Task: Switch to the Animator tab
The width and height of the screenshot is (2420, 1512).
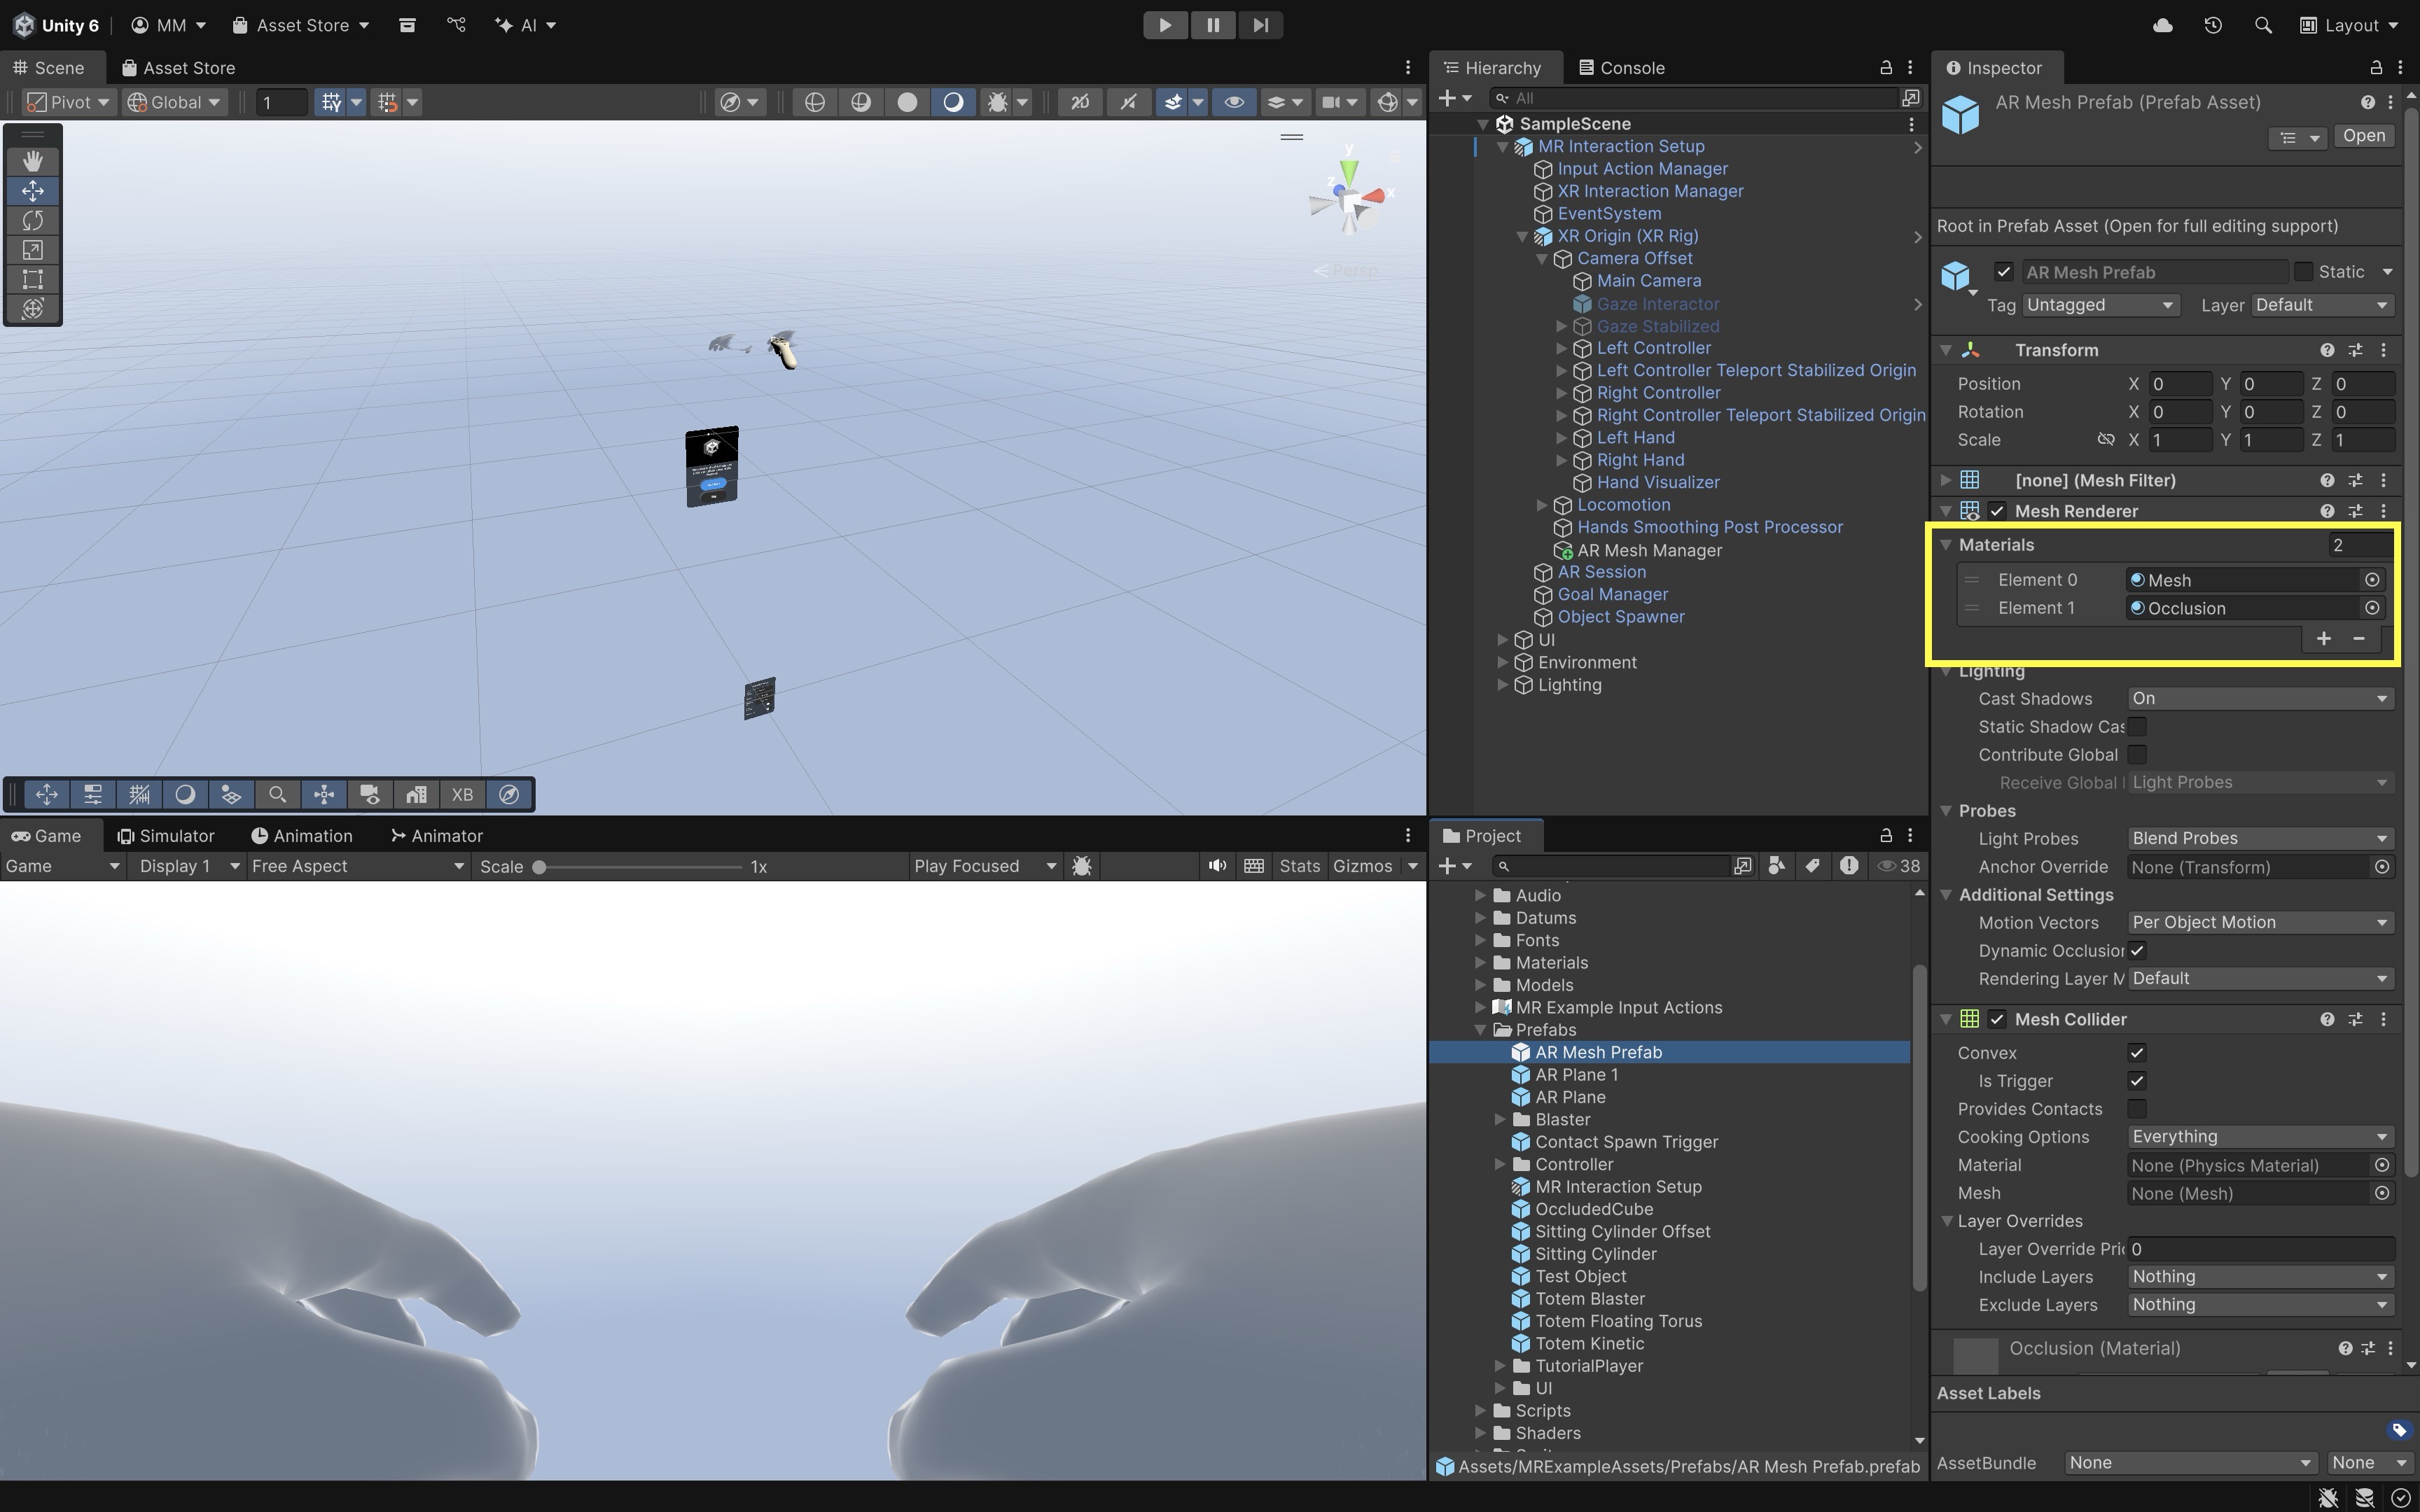Action: 436,836
